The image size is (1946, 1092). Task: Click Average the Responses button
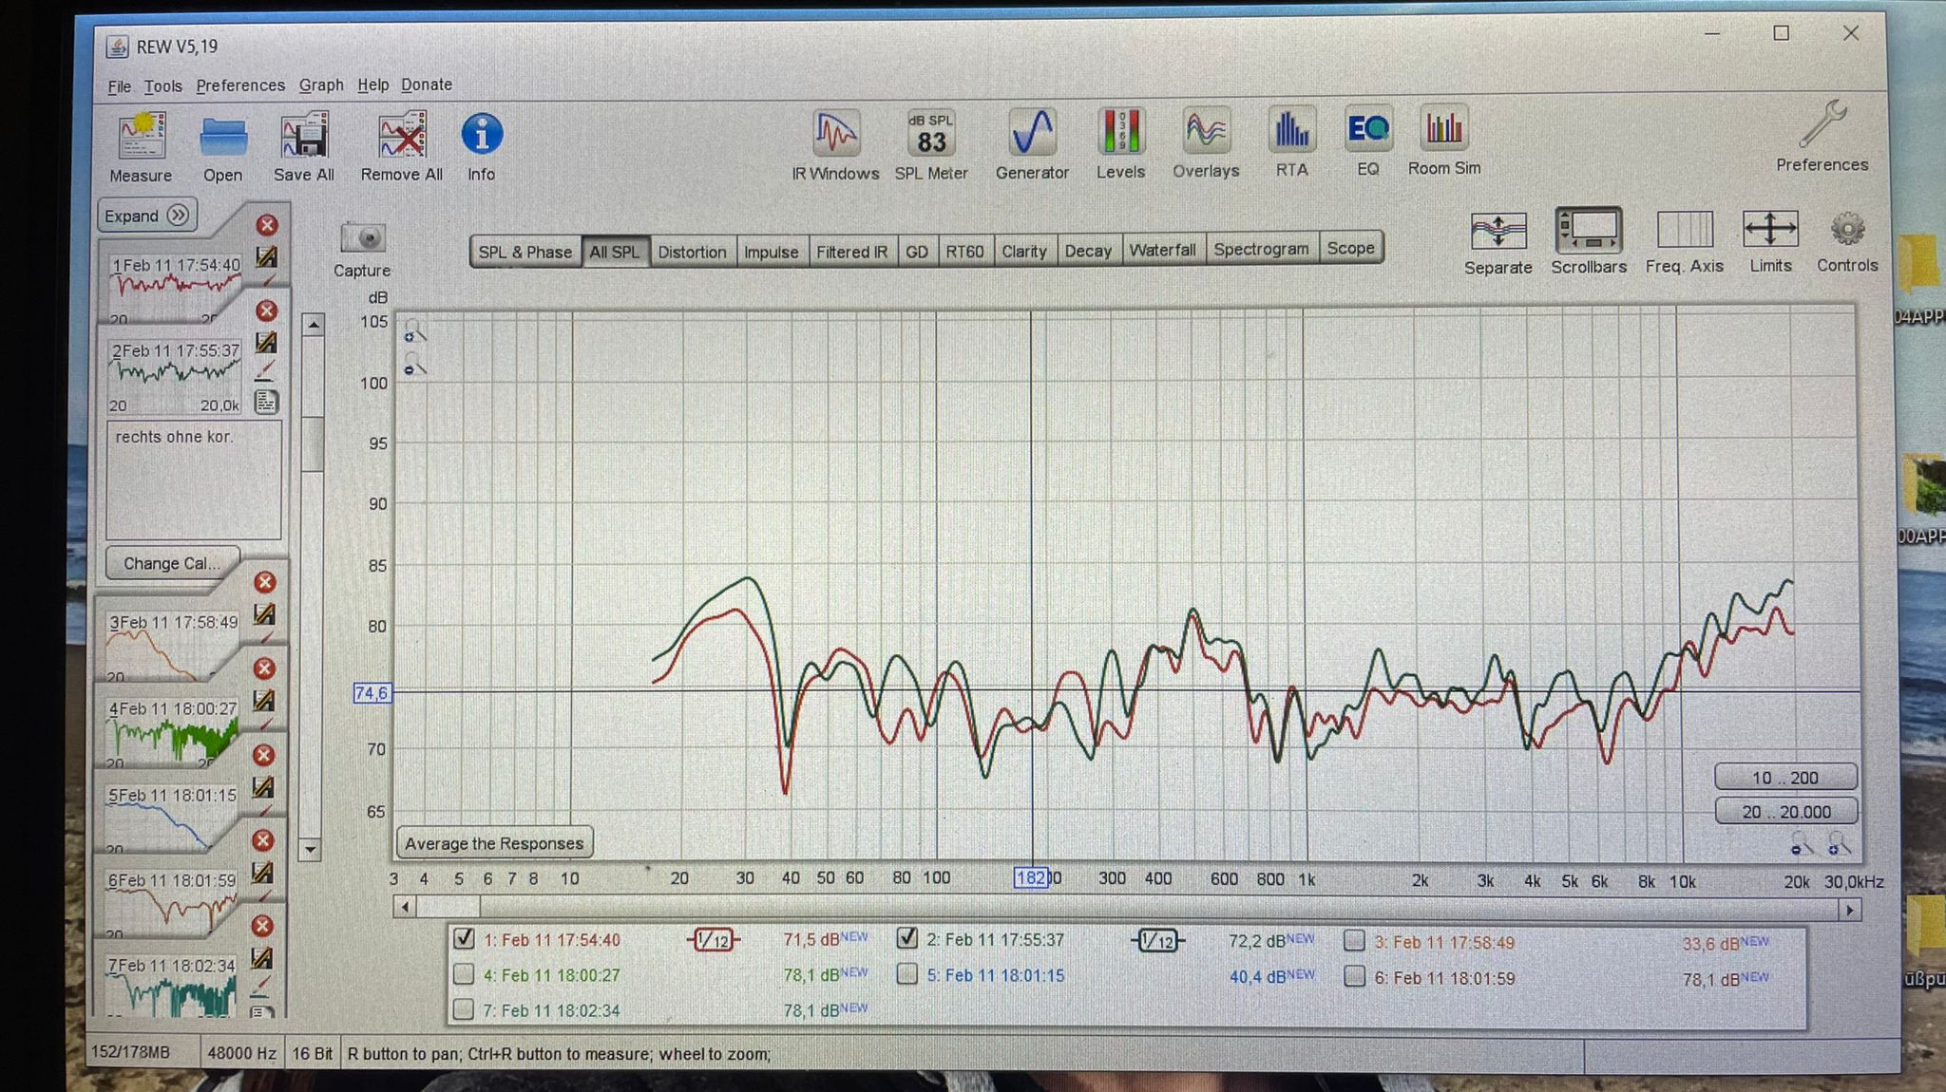[494, 843]
